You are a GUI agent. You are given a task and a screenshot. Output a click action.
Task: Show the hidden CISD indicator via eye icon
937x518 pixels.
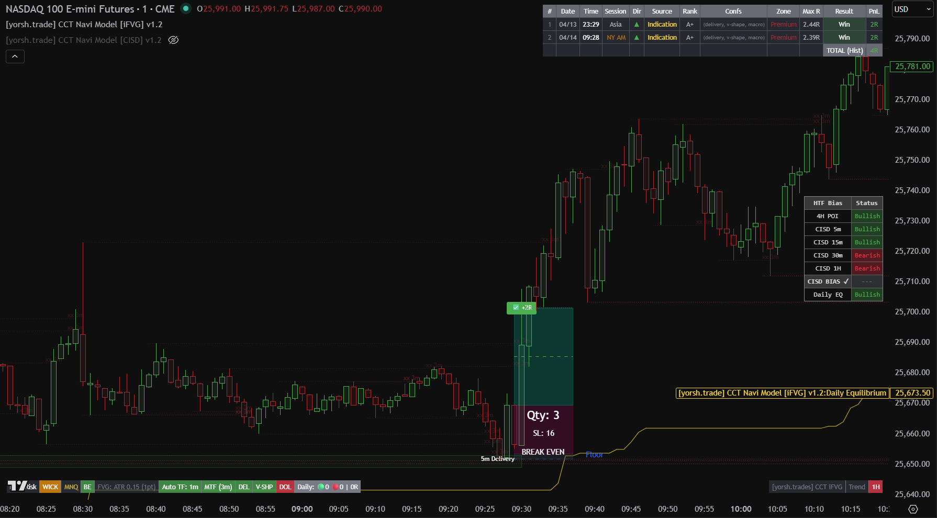(173, 40)
